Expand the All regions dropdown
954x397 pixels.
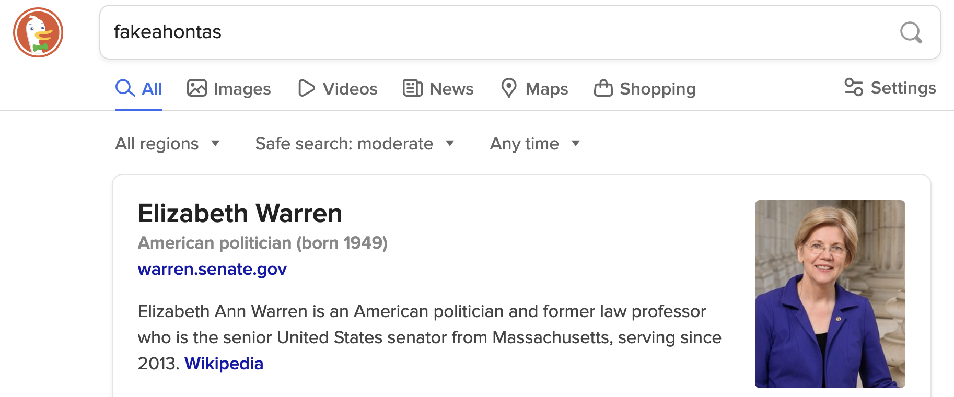(x=167, y=144)
